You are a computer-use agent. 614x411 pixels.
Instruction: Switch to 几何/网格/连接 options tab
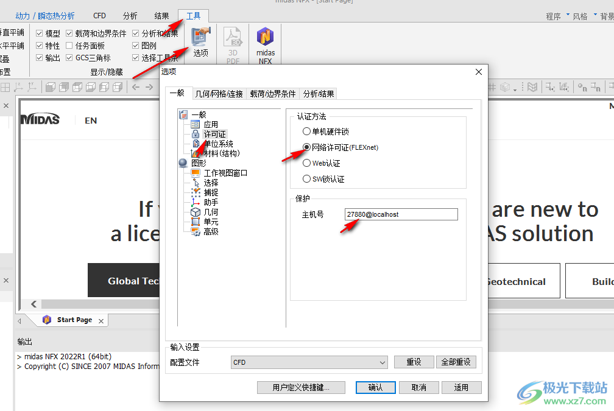coord(219,94)
